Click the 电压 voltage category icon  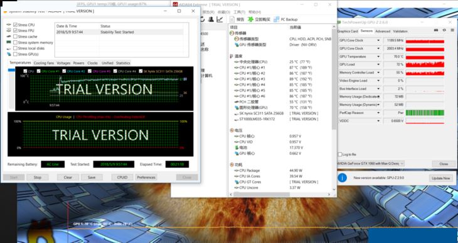pos(232,130)
